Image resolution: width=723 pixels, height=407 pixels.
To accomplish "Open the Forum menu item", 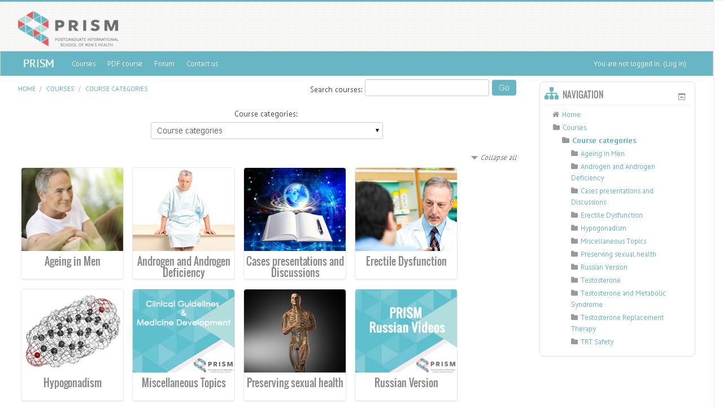I will coord(164,64).
